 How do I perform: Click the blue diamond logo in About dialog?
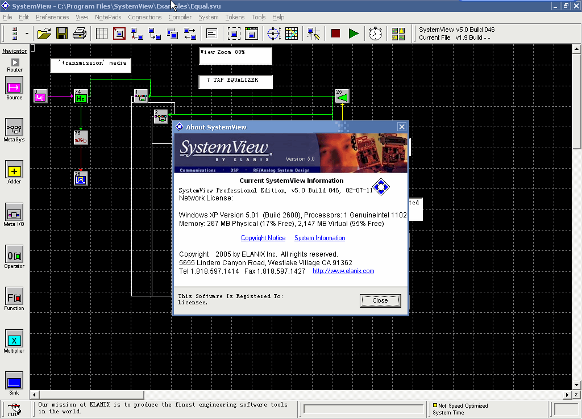(x=381, y=187)
